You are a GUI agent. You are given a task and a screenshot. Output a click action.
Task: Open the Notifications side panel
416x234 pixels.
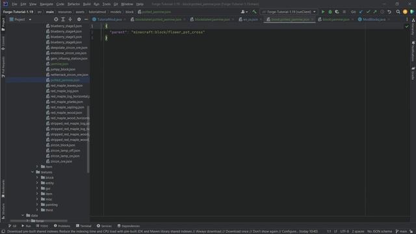(x=413, y=51)
